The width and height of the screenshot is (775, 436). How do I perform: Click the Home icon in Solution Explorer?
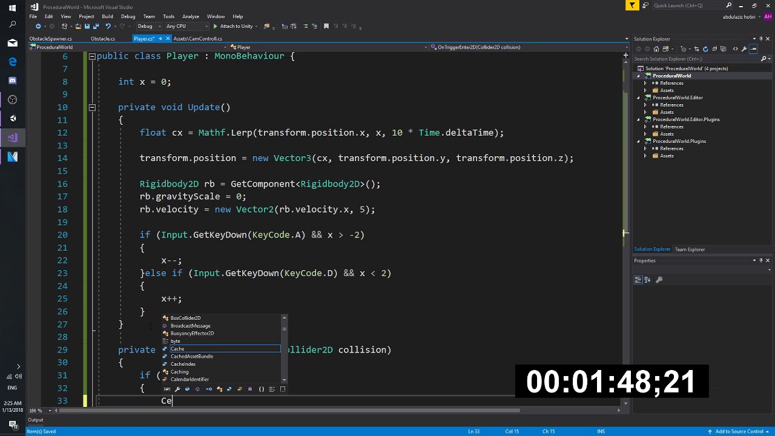(656, 48)
